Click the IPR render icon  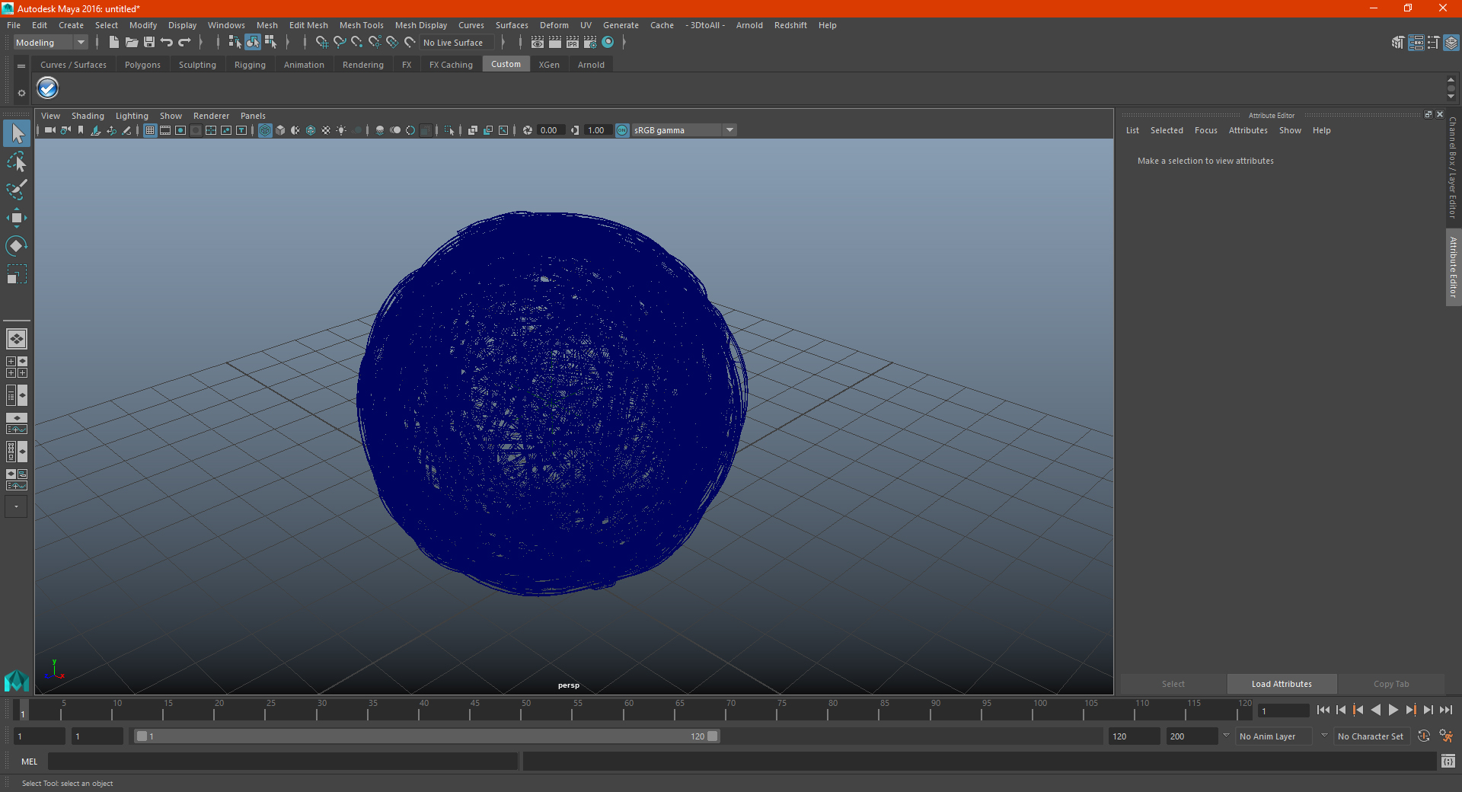573,43
